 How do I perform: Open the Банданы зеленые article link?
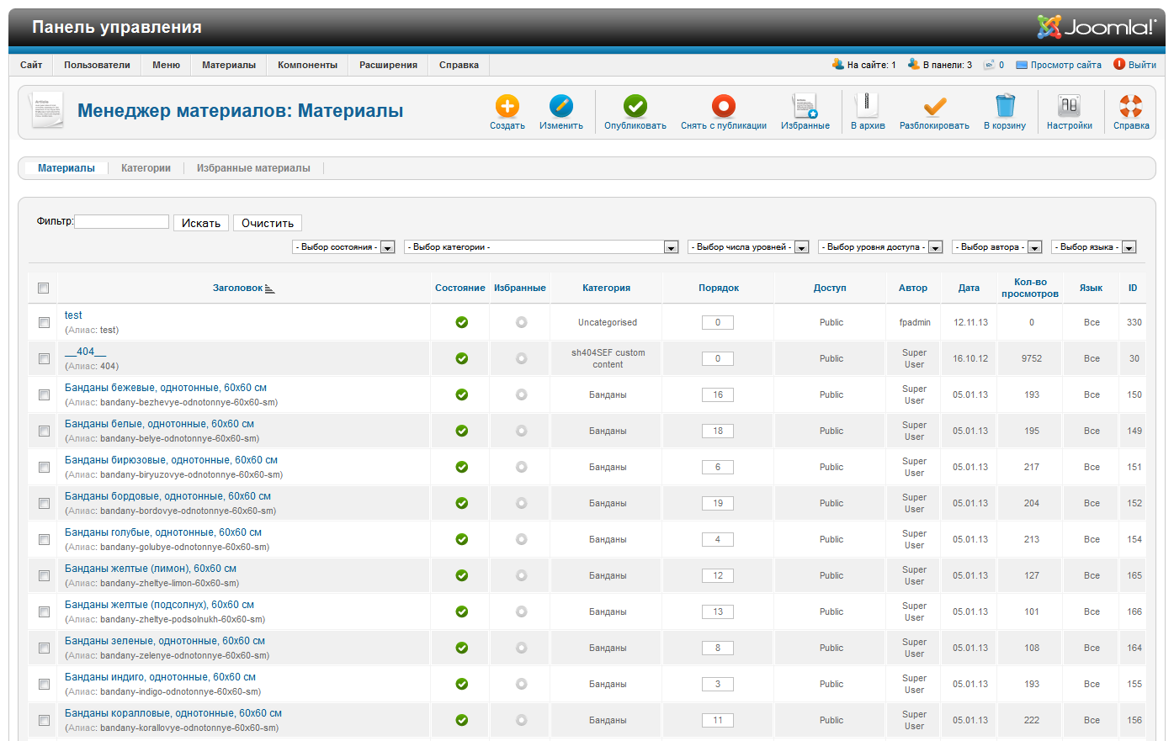165,641
